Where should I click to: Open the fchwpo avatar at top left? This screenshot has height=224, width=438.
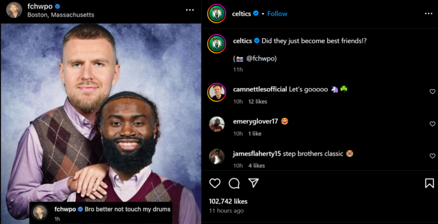(15, 10)
